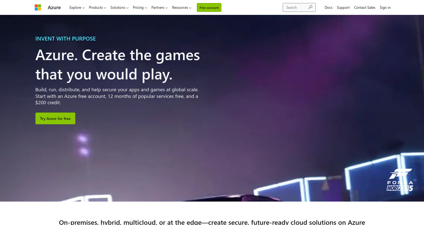Go to the Support page link
This screenshot has width=424, height=225.
[343, 7]
